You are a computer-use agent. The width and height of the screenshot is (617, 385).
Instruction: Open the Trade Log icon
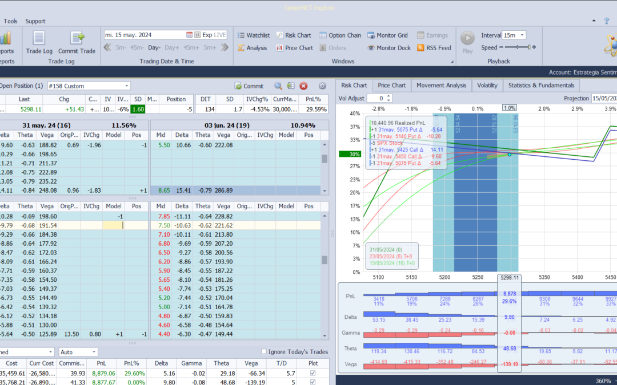coord(39,39)
